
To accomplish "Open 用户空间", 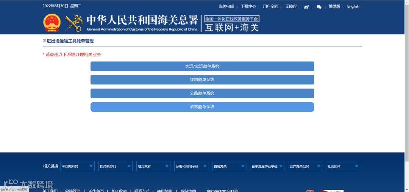I will pyautogui.click(x=270, y=6).
